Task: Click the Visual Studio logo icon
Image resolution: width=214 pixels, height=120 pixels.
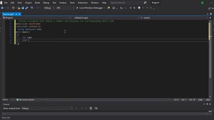Action: point(1,3)
